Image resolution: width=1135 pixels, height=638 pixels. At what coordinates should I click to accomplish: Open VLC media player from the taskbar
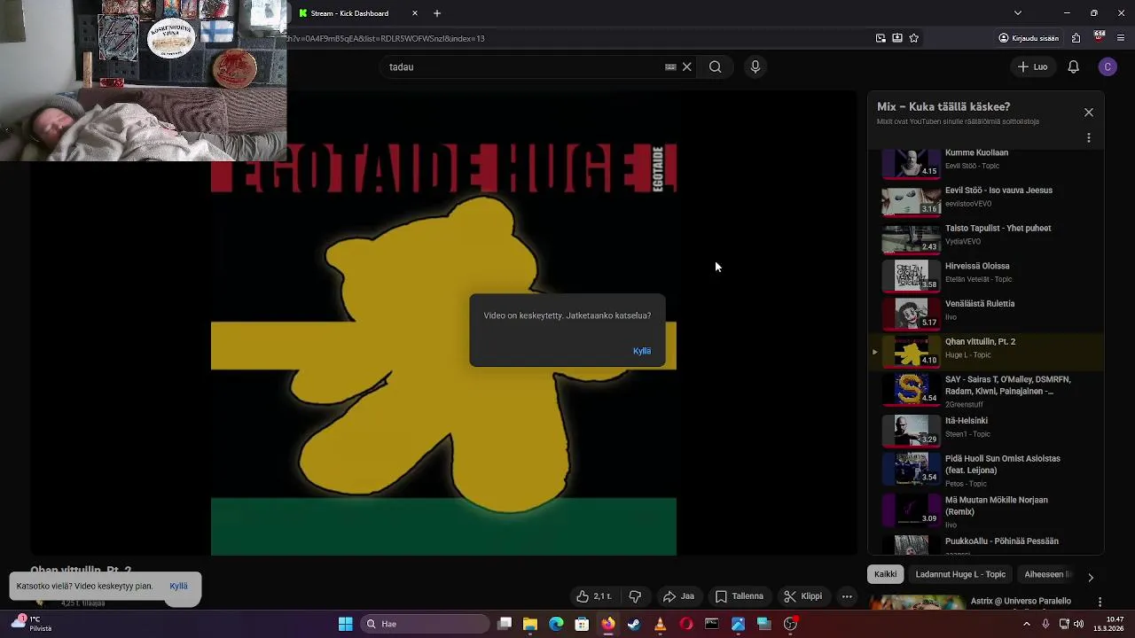660,624
